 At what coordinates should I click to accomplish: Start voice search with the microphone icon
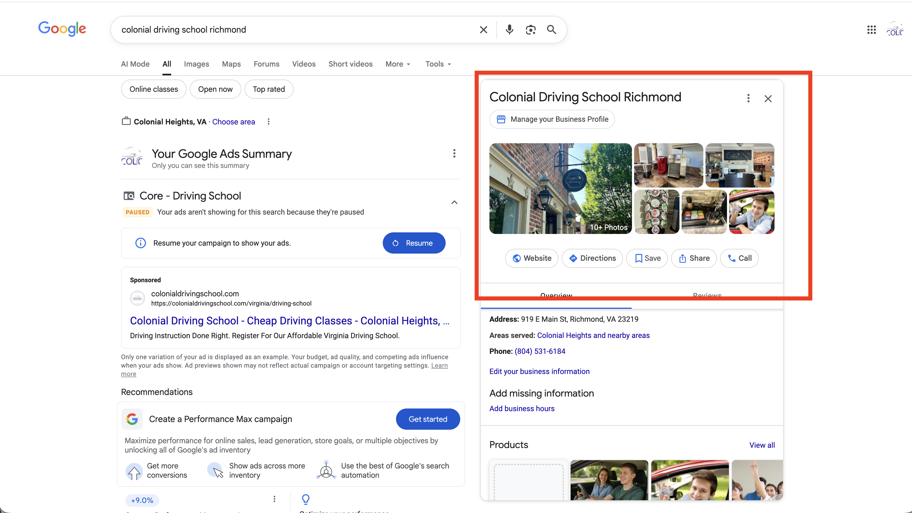tap(509, 30)
